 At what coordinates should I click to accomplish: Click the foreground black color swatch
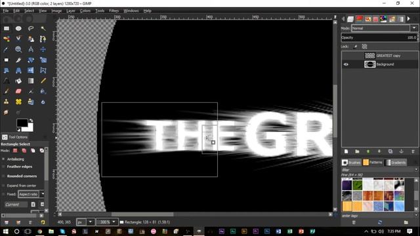pos(22,123)
